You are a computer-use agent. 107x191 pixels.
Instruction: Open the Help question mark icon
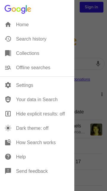[x=8, y=157]
